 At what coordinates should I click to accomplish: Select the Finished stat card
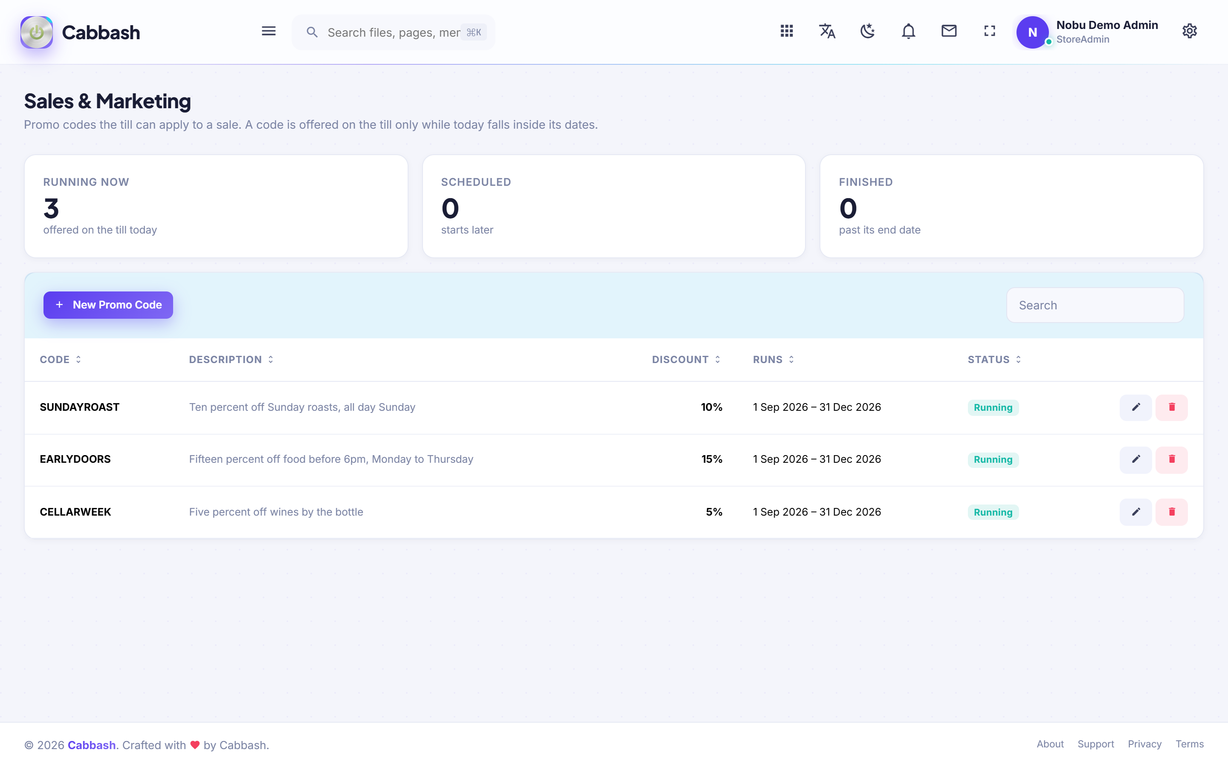1011,207
